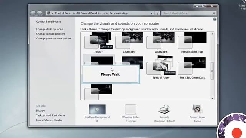
Task: Open Ease of Access Center link
Action: click(49, 120)
